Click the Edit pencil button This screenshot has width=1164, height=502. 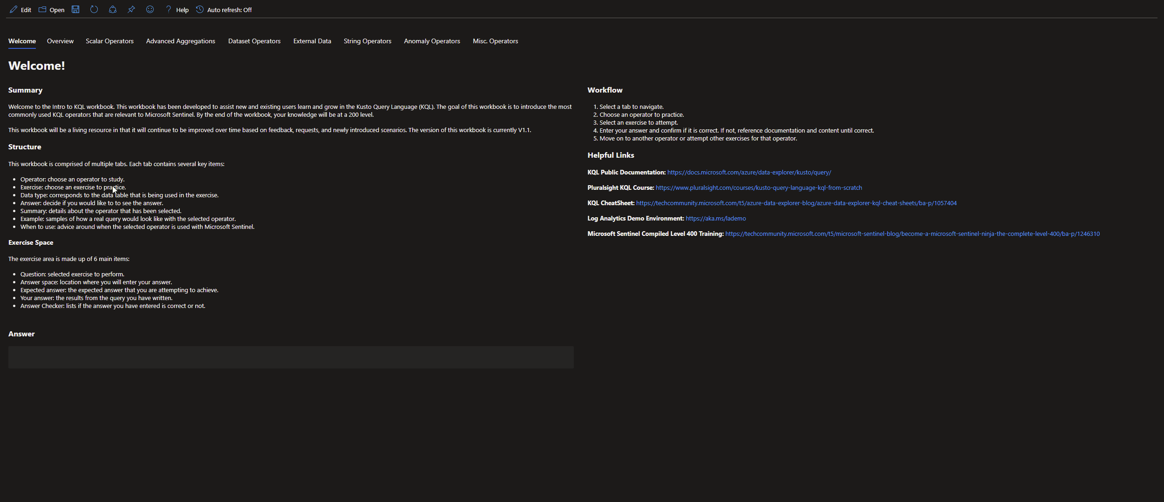click(x=20, y=10)
